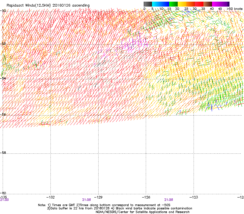
Task: Click the '35' legend scale label
Action: (x=203, y=9)
